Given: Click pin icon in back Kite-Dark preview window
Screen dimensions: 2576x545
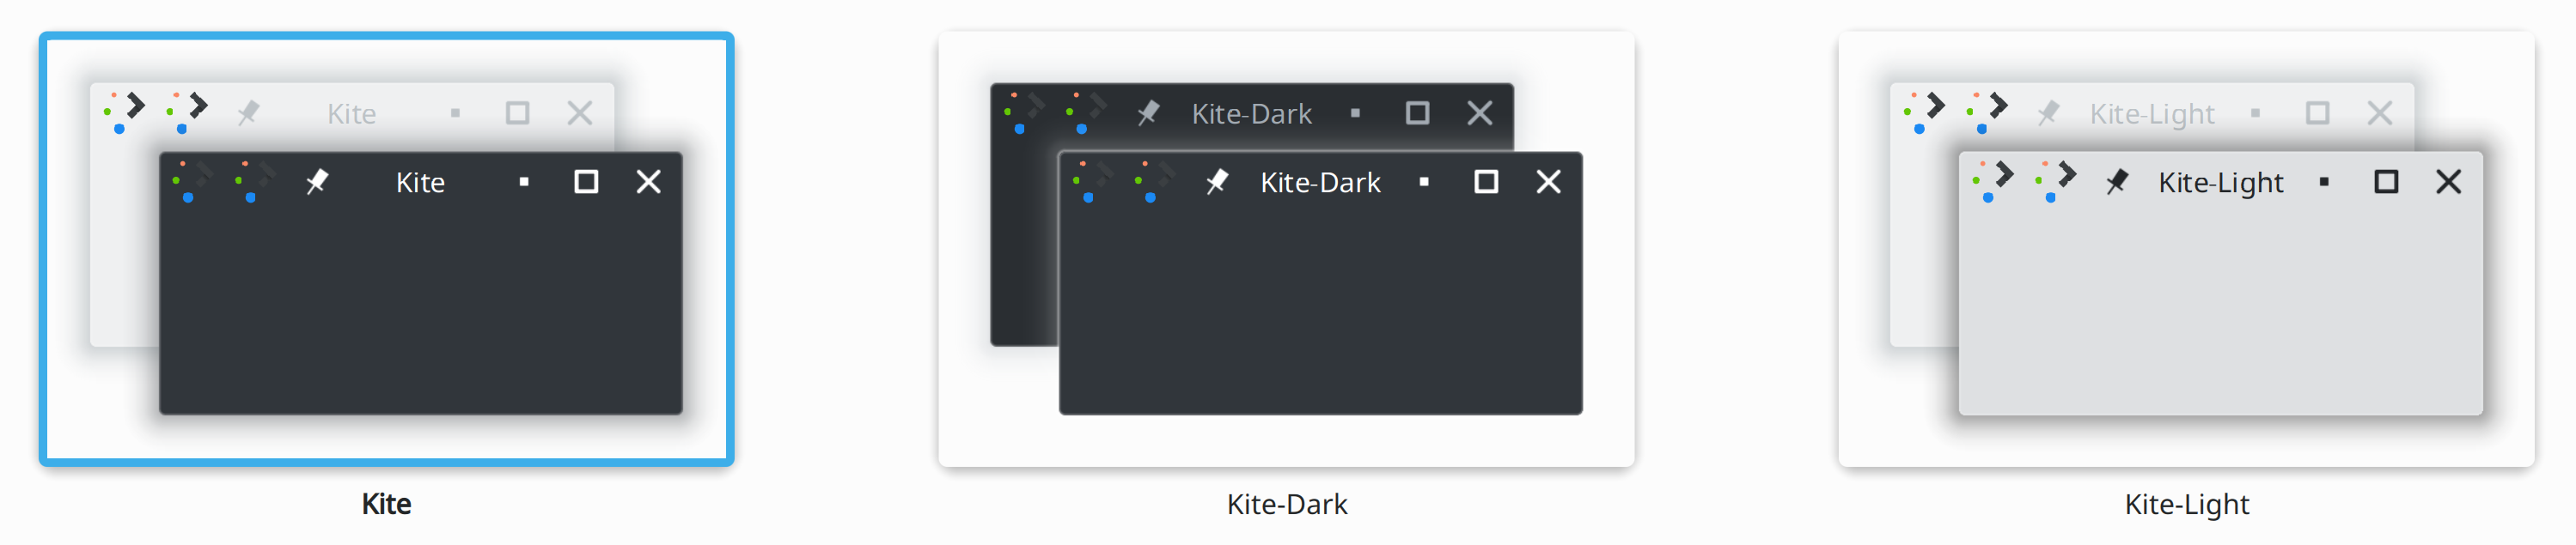Looking at the screenshot, I should 1148,112.
